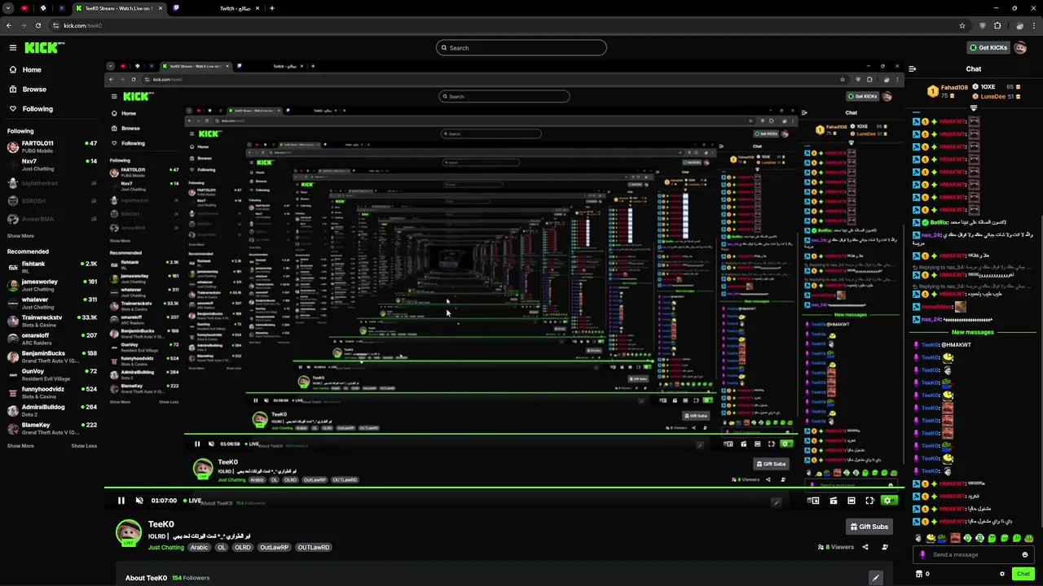Screen dimensions: 1043x586
Task: Click the Send a message field
Action: 974,555
